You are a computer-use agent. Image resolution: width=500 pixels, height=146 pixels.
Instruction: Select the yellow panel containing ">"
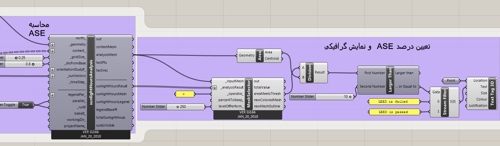coord(185,94)
